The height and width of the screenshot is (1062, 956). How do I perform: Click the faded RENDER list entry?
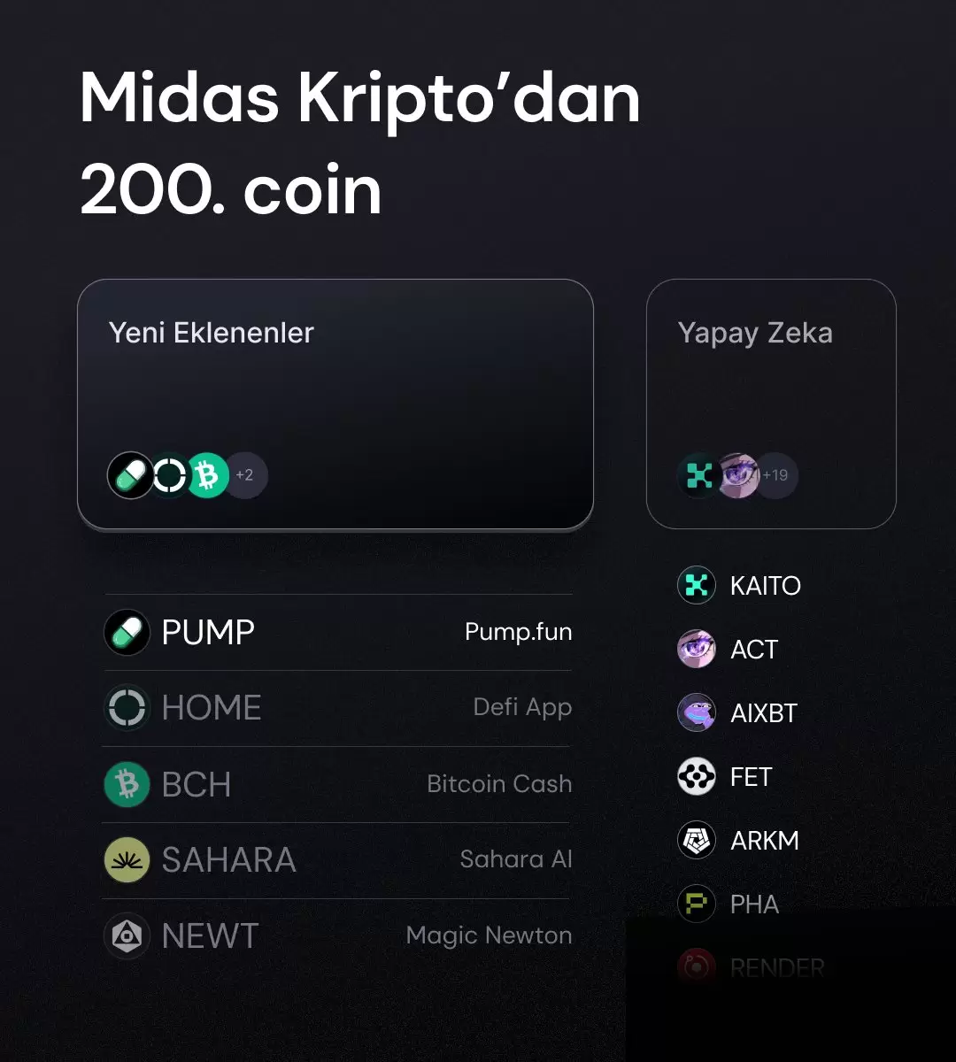pos(752,967)
